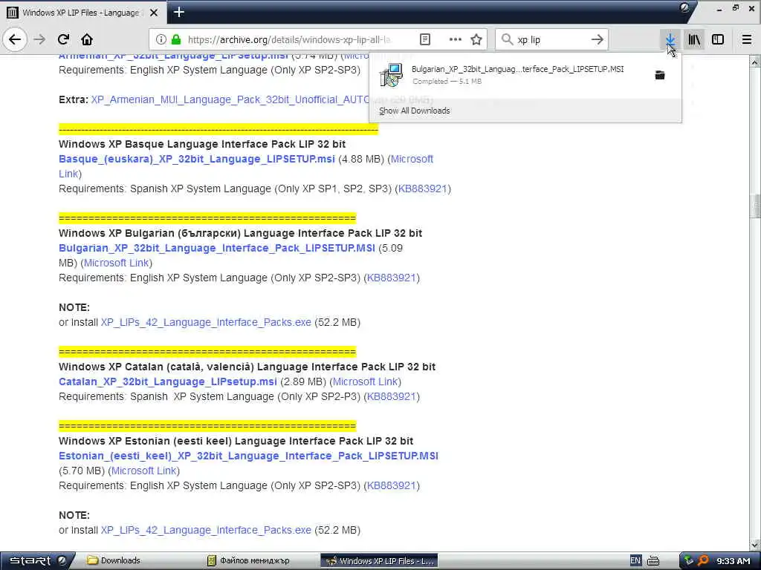Click the page scrollbar down arrow

tap(755, 546)
